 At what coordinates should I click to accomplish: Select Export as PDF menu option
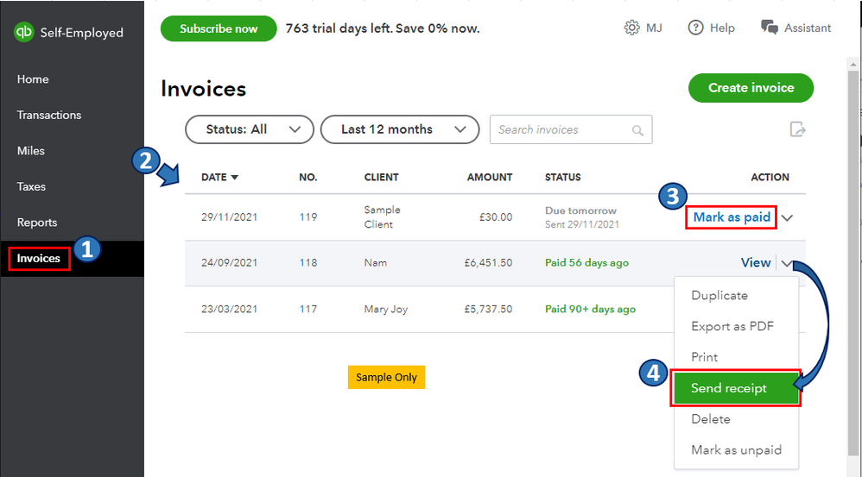pyautogui.click(x=732, y=326)
